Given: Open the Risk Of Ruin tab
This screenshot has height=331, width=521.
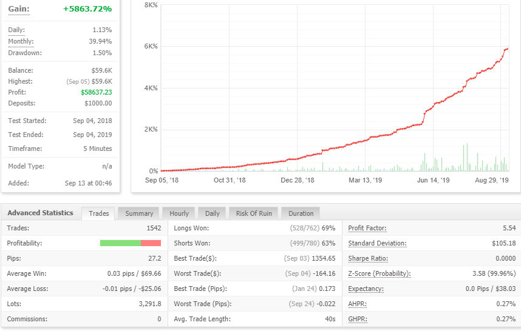Looking at the screenshot, I should [x=254, y=213].
